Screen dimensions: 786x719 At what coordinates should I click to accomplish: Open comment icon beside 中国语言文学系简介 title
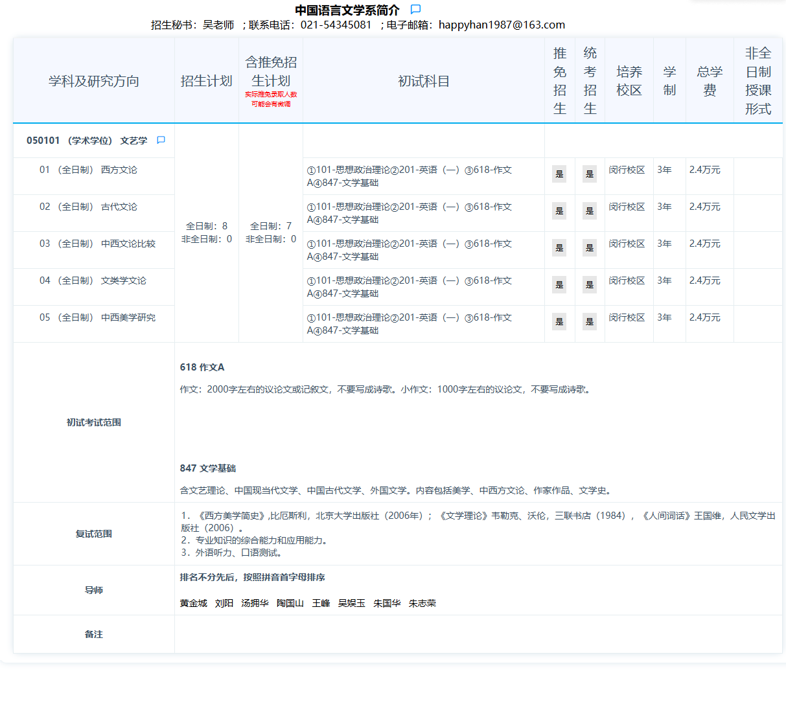click(x=416, y=10)
